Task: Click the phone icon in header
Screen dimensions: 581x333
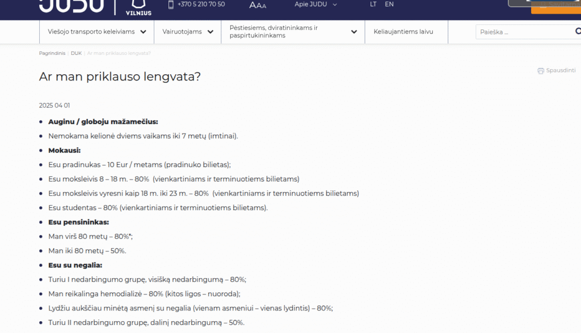Action: pyautogui.click(x=171, y=5)
